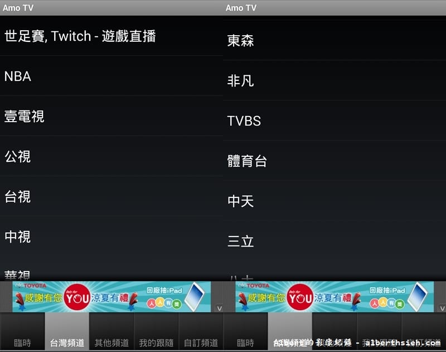This screenshot has width=446, height=352.
Task: Select the 三立 channel row
Action: point(334,241)
